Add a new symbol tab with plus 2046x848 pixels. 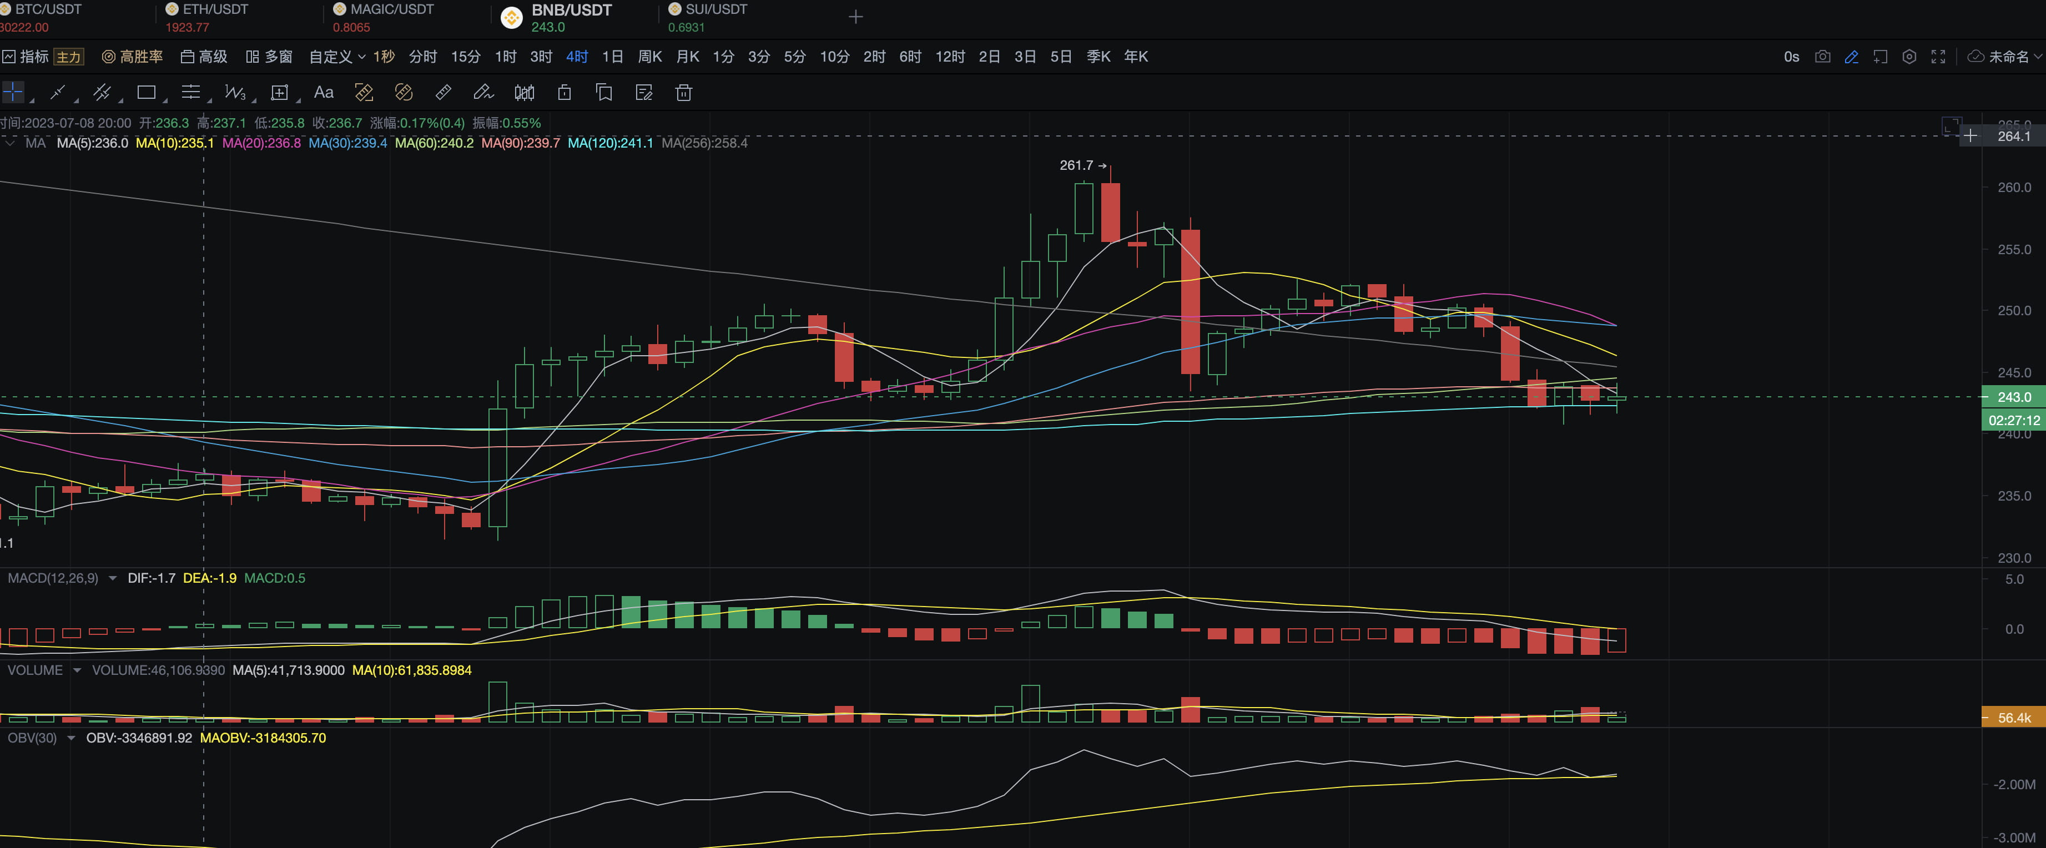(855, 17)
